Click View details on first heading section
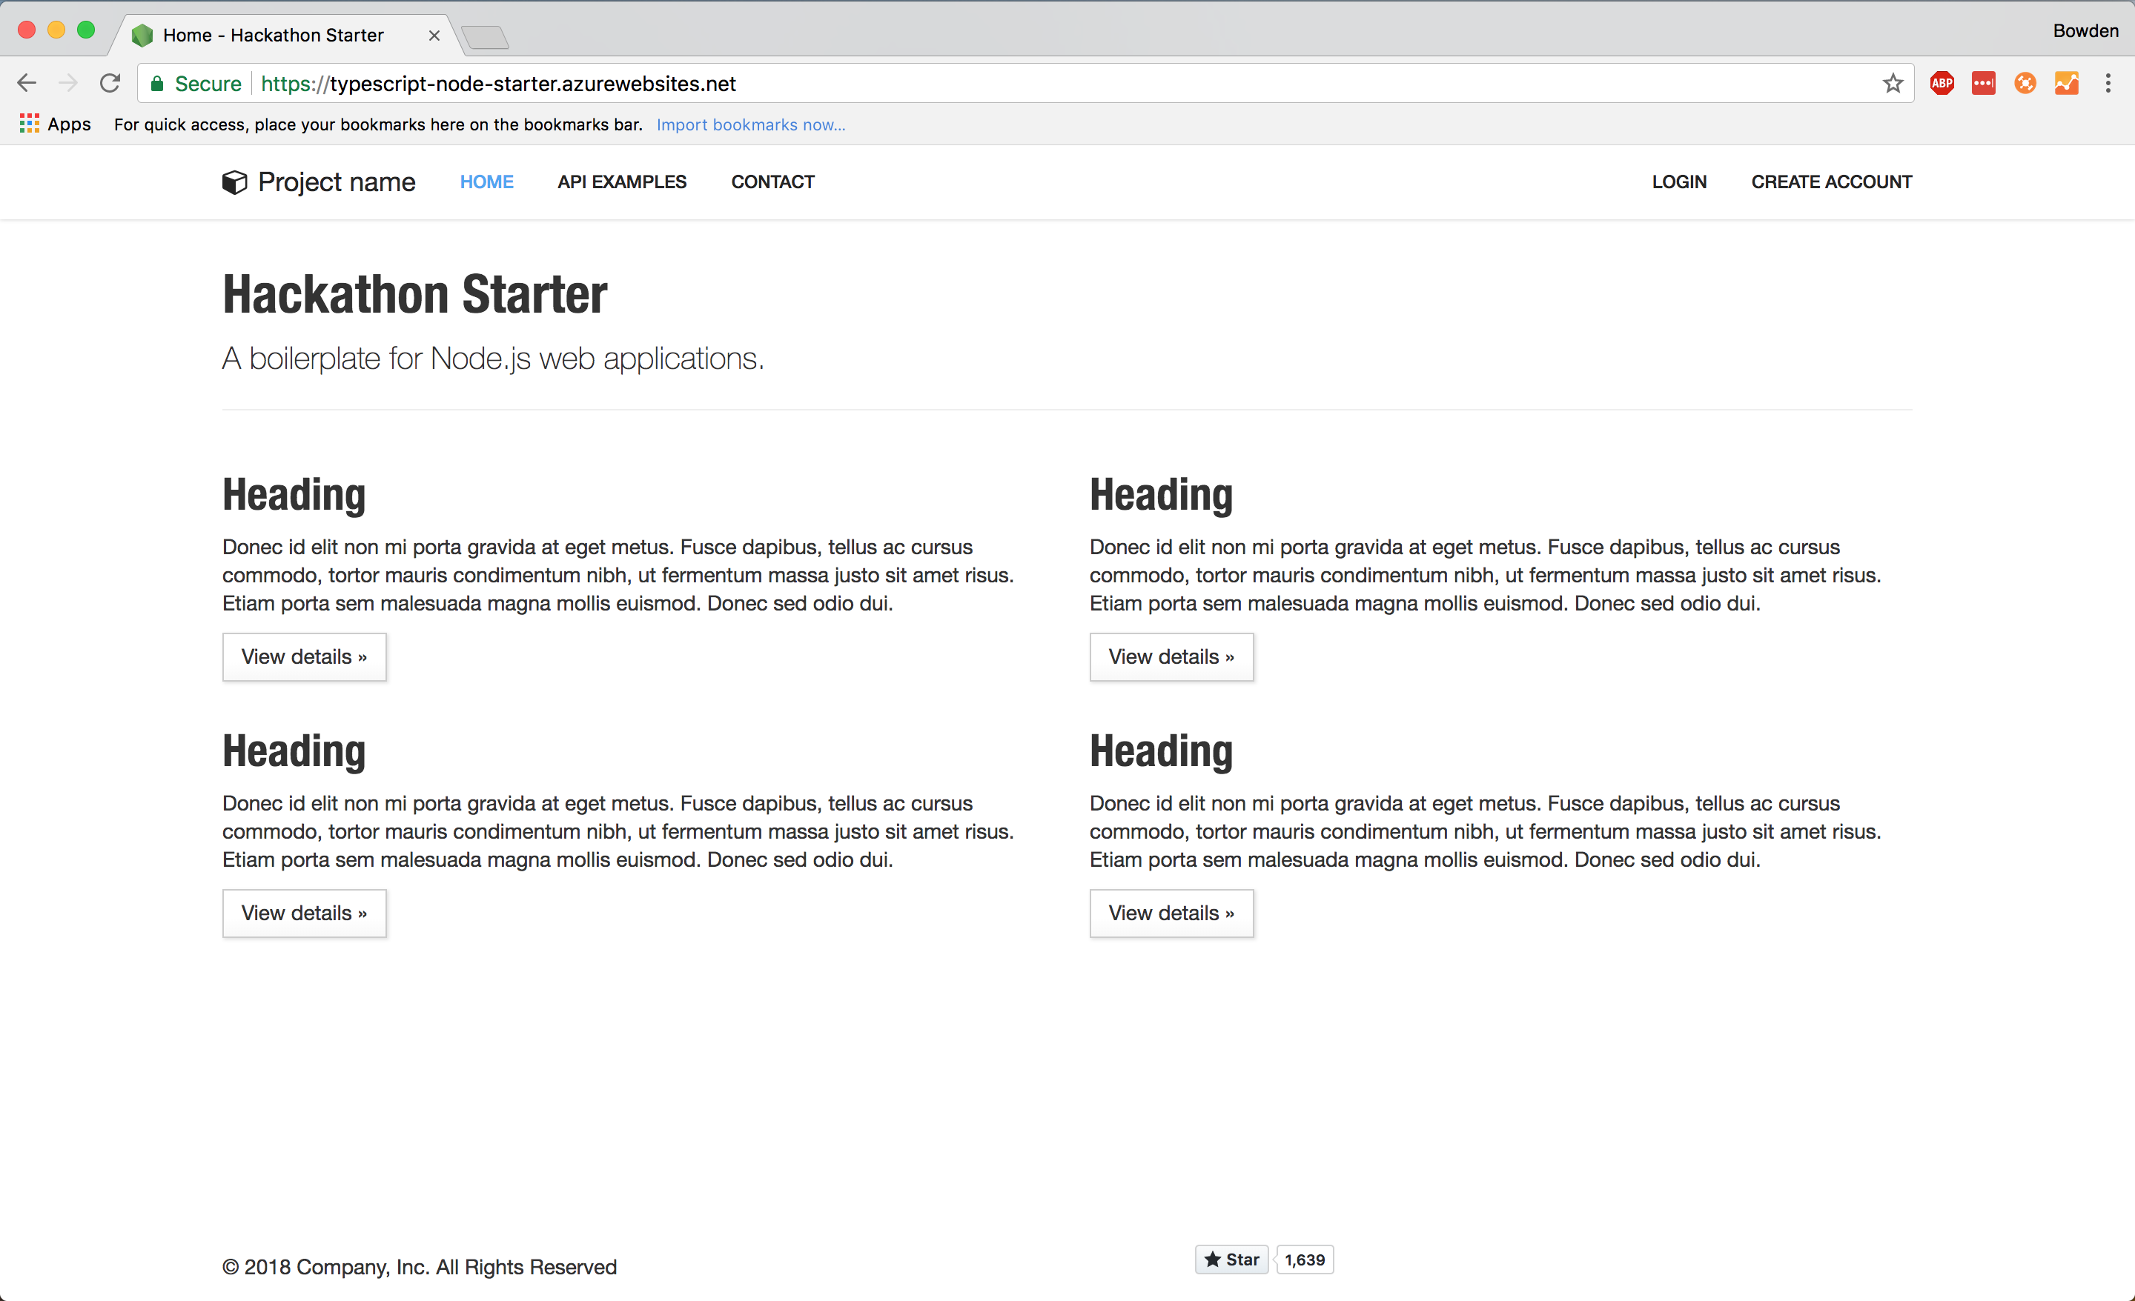Screen dimensions: 2135x1301 click(305, 655)
